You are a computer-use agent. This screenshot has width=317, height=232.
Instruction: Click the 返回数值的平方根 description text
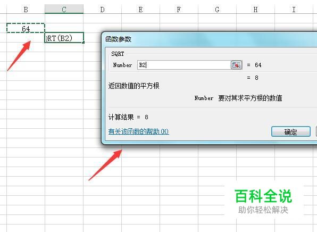pyautogui.click(x=134, y=86)
